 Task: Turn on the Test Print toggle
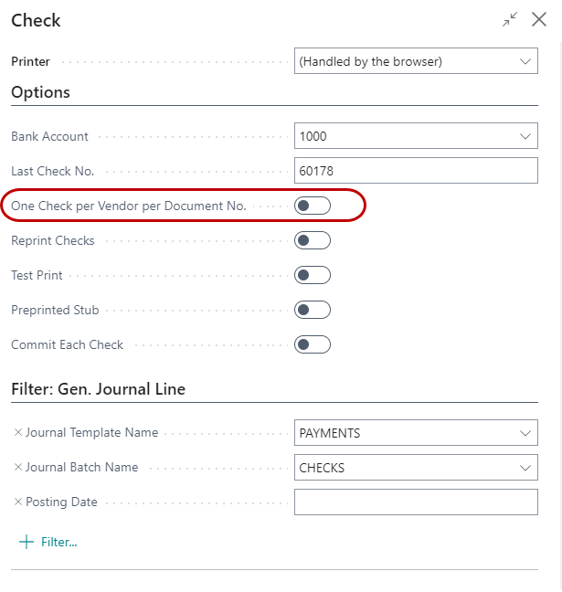(313, 275)
